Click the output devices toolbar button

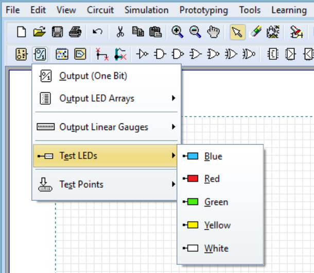point(40,54)
